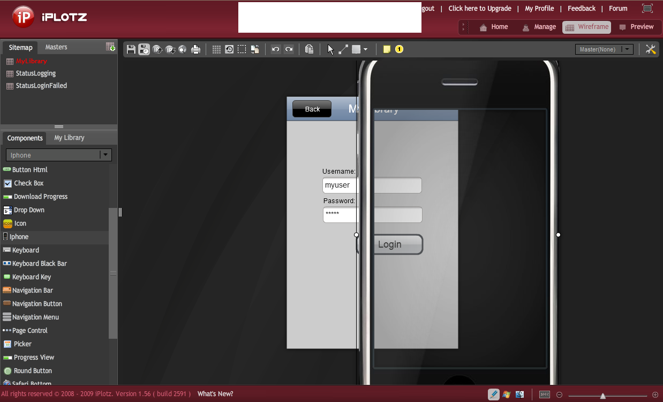The height and width of the screenshot is (402, 663).
Task: Open the My Profile link
Action: click(x=539, y=9)
